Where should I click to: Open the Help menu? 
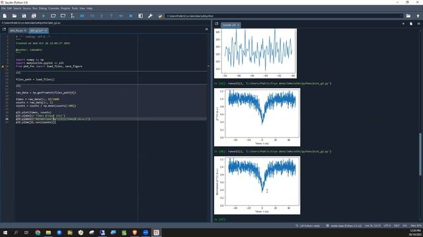(89, 9)
